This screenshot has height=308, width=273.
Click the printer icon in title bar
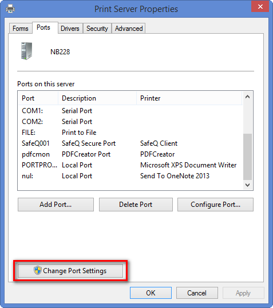[10, 9]
